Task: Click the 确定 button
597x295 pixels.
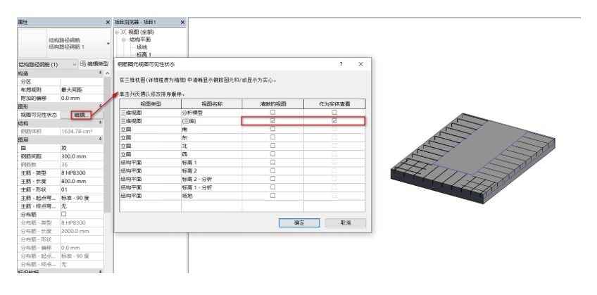Action: click(x=298, y=222)
